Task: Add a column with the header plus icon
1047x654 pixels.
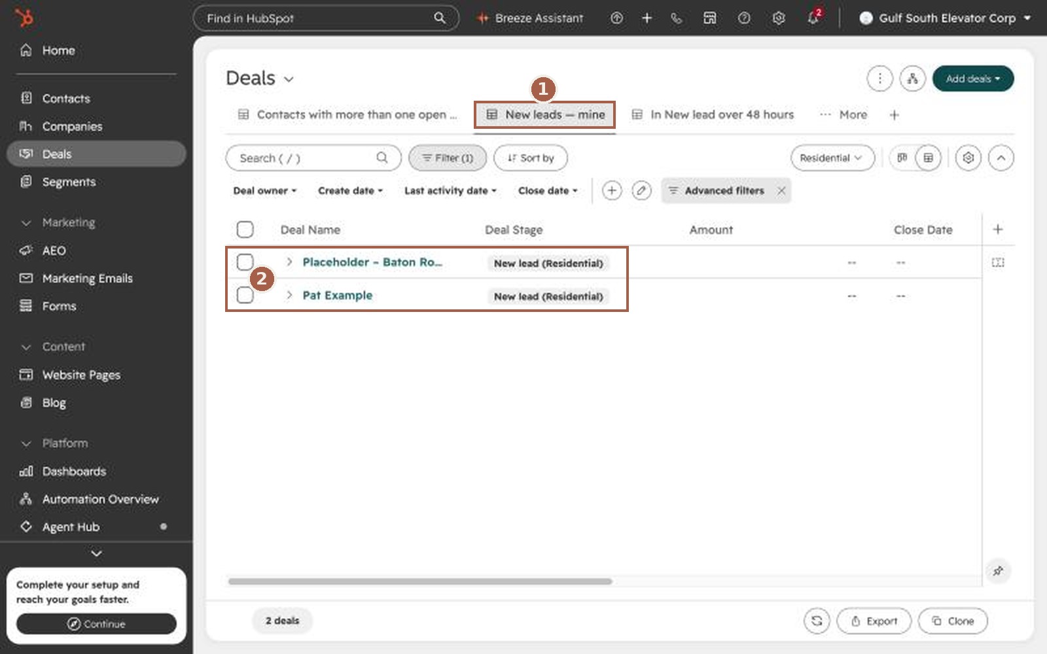Action: point(997,230)
